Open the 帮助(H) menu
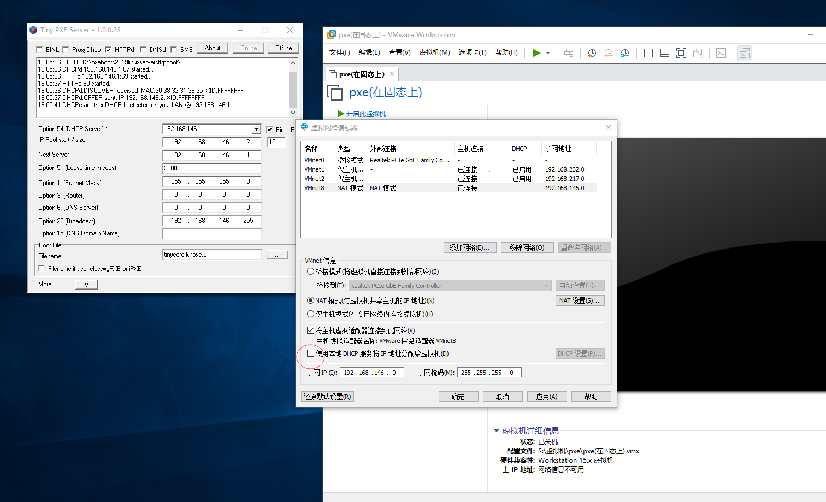The width and height of the screenshot is (826, 502). 506,52
